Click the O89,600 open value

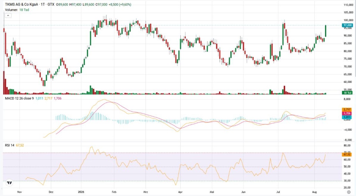coord(63,5)
